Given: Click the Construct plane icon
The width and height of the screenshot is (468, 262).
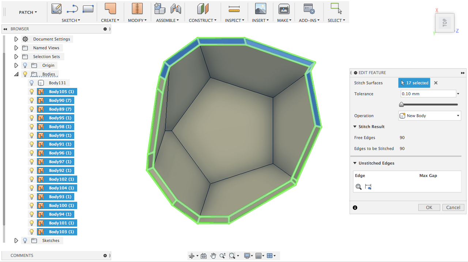Looking at the screenshot, I should coord(202,9).
